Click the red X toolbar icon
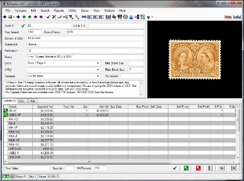Viewport: 244px width, 181px height. coord(54,17)
